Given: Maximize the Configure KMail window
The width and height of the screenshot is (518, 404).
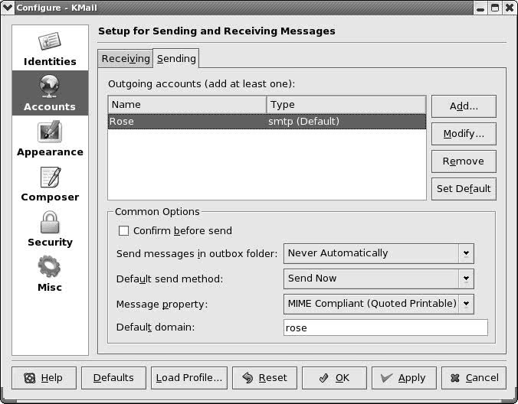Looking at the screenshot, I should click(495, 8).
